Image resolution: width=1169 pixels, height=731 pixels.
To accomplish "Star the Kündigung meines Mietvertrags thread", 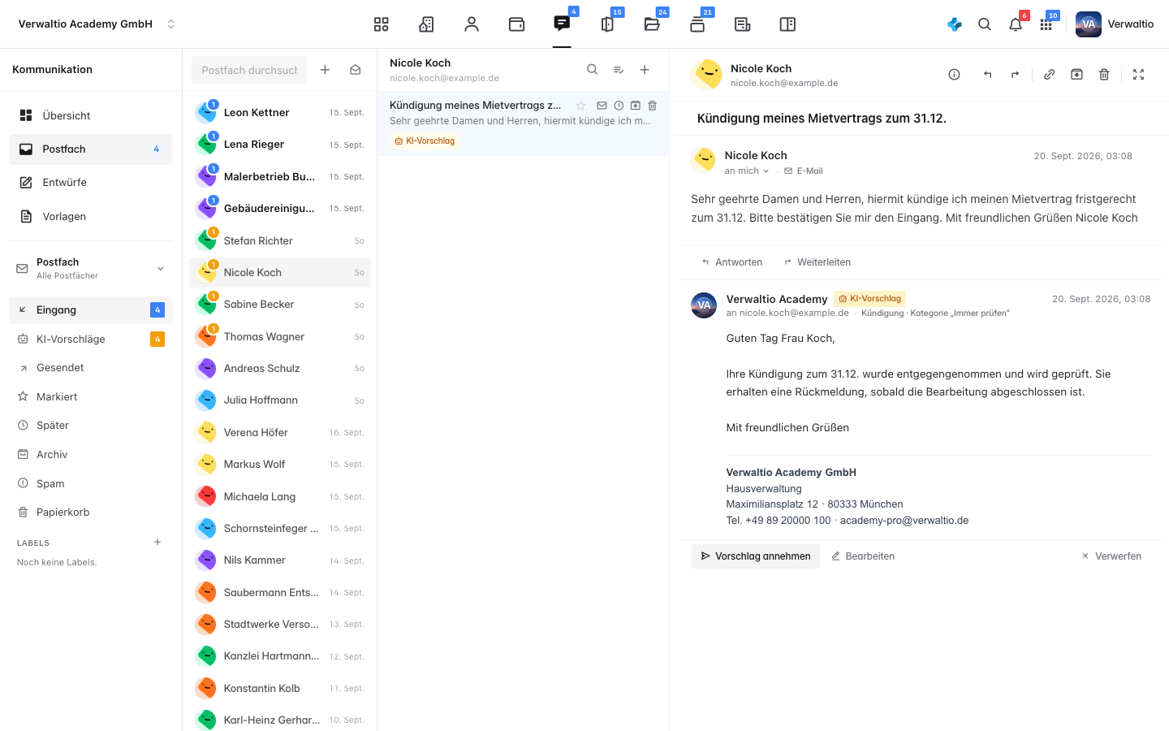I will pos(580,106).
